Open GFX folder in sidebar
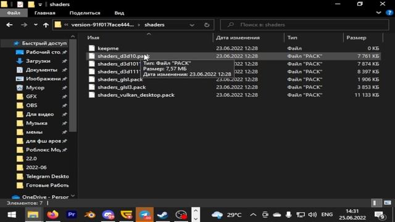 pos(31,96)
